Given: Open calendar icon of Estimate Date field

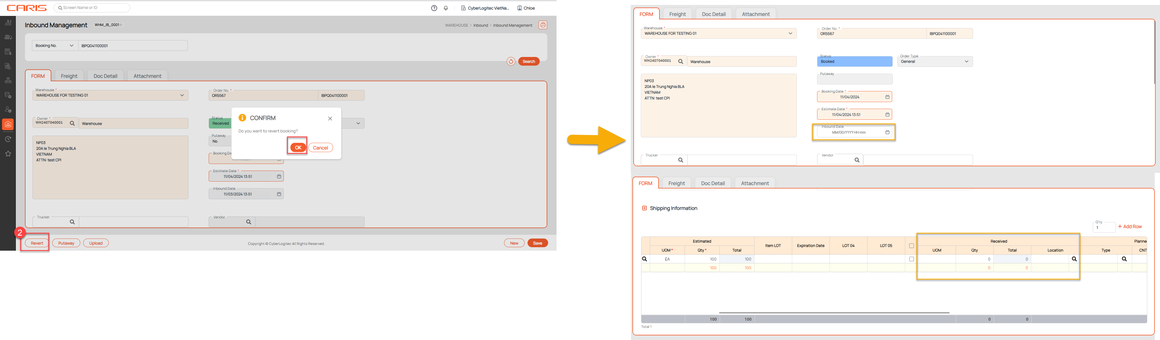Looking at the screenshot, I should point(279,177).
